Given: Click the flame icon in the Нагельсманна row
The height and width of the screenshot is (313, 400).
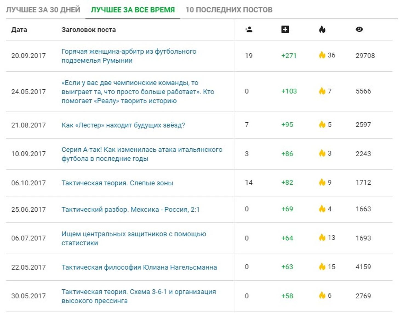Looking at the screenshot, I should click(322, 267).
